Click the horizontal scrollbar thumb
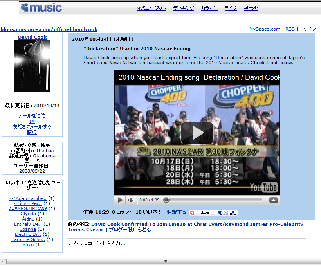 click(164, 261)
